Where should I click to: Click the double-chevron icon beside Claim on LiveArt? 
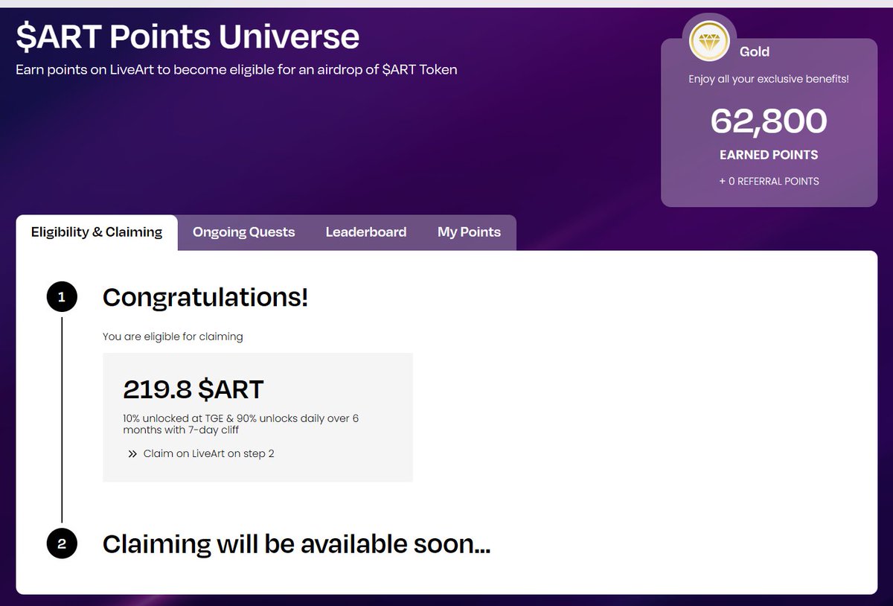(x=132, y=453)
